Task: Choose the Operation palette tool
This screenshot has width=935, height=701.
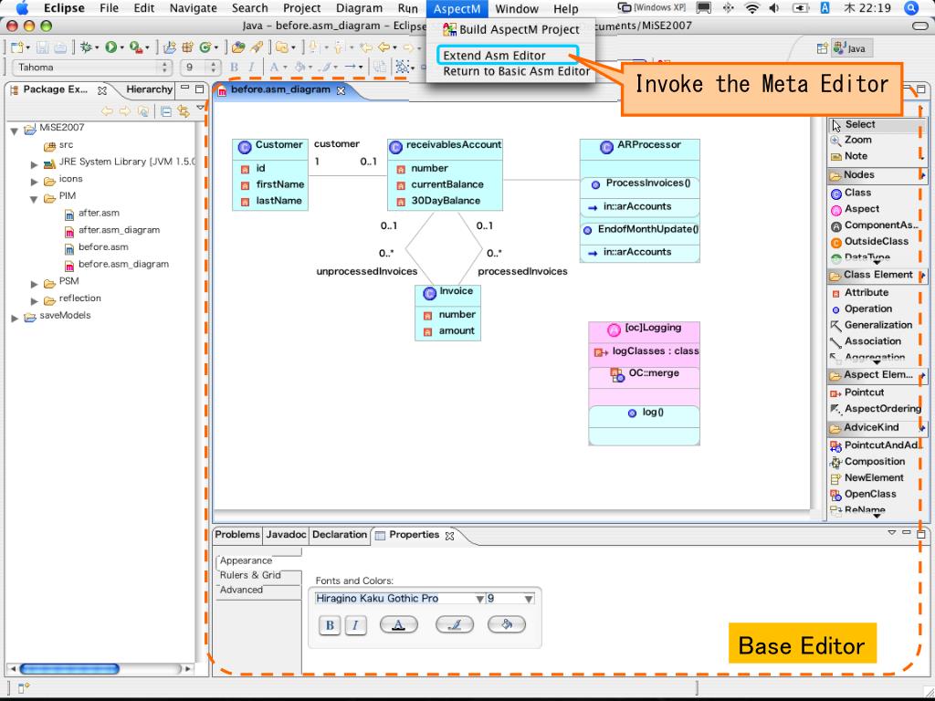Action: [861, 309]
